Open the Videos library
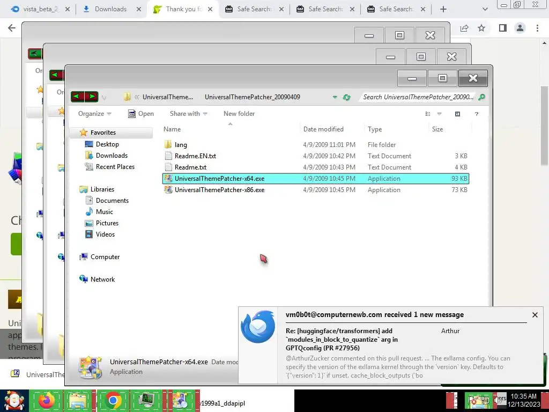The image size is (549, 412). click(x=105, y=234)
